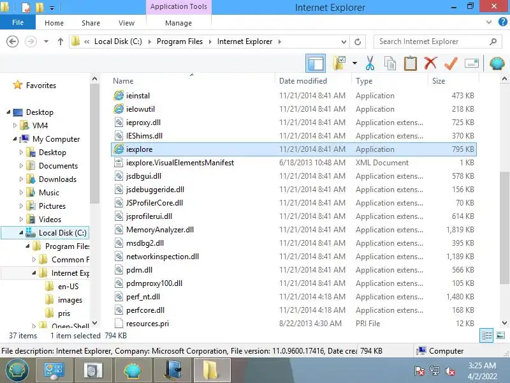Image resolution: width=510 pixels, height=383 pixels.
Task: Open the Share ribbon tab
Action: (91, 23)
